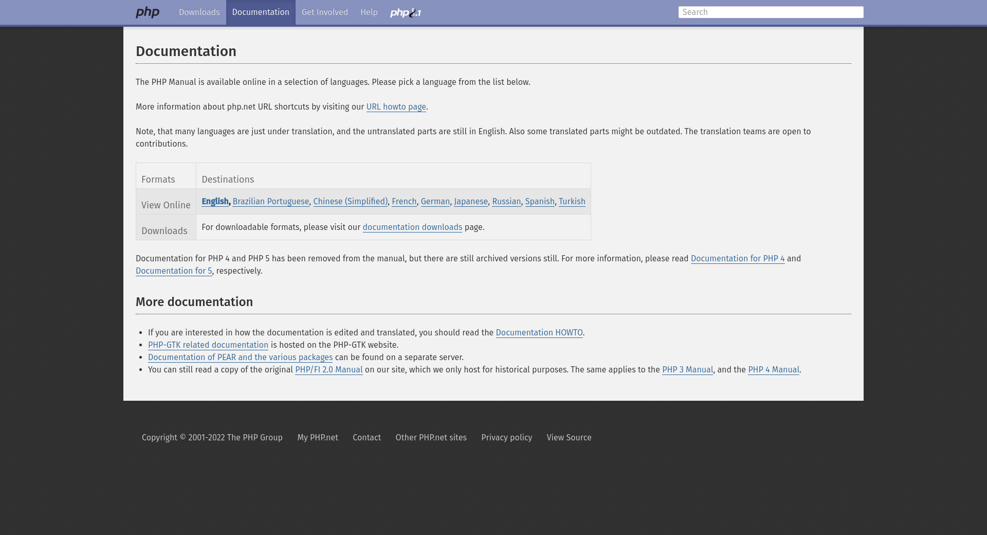Open the Turkish manual link
Viewport: 987px width, 535px height.
(572, 202)
